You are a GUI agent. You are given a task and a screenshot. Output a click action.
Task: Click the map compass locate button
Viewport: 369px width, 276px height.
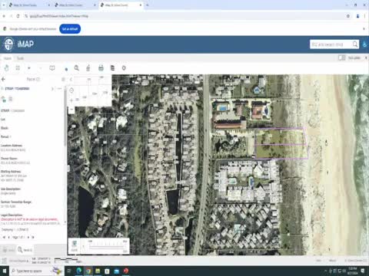pyautogui.click(x=71, y=90)
